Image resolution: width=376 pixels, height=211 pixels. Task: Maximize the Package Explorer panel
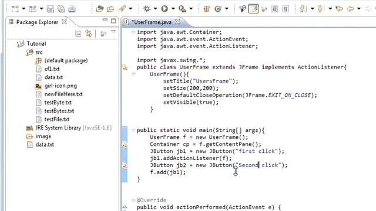(113, 21)
